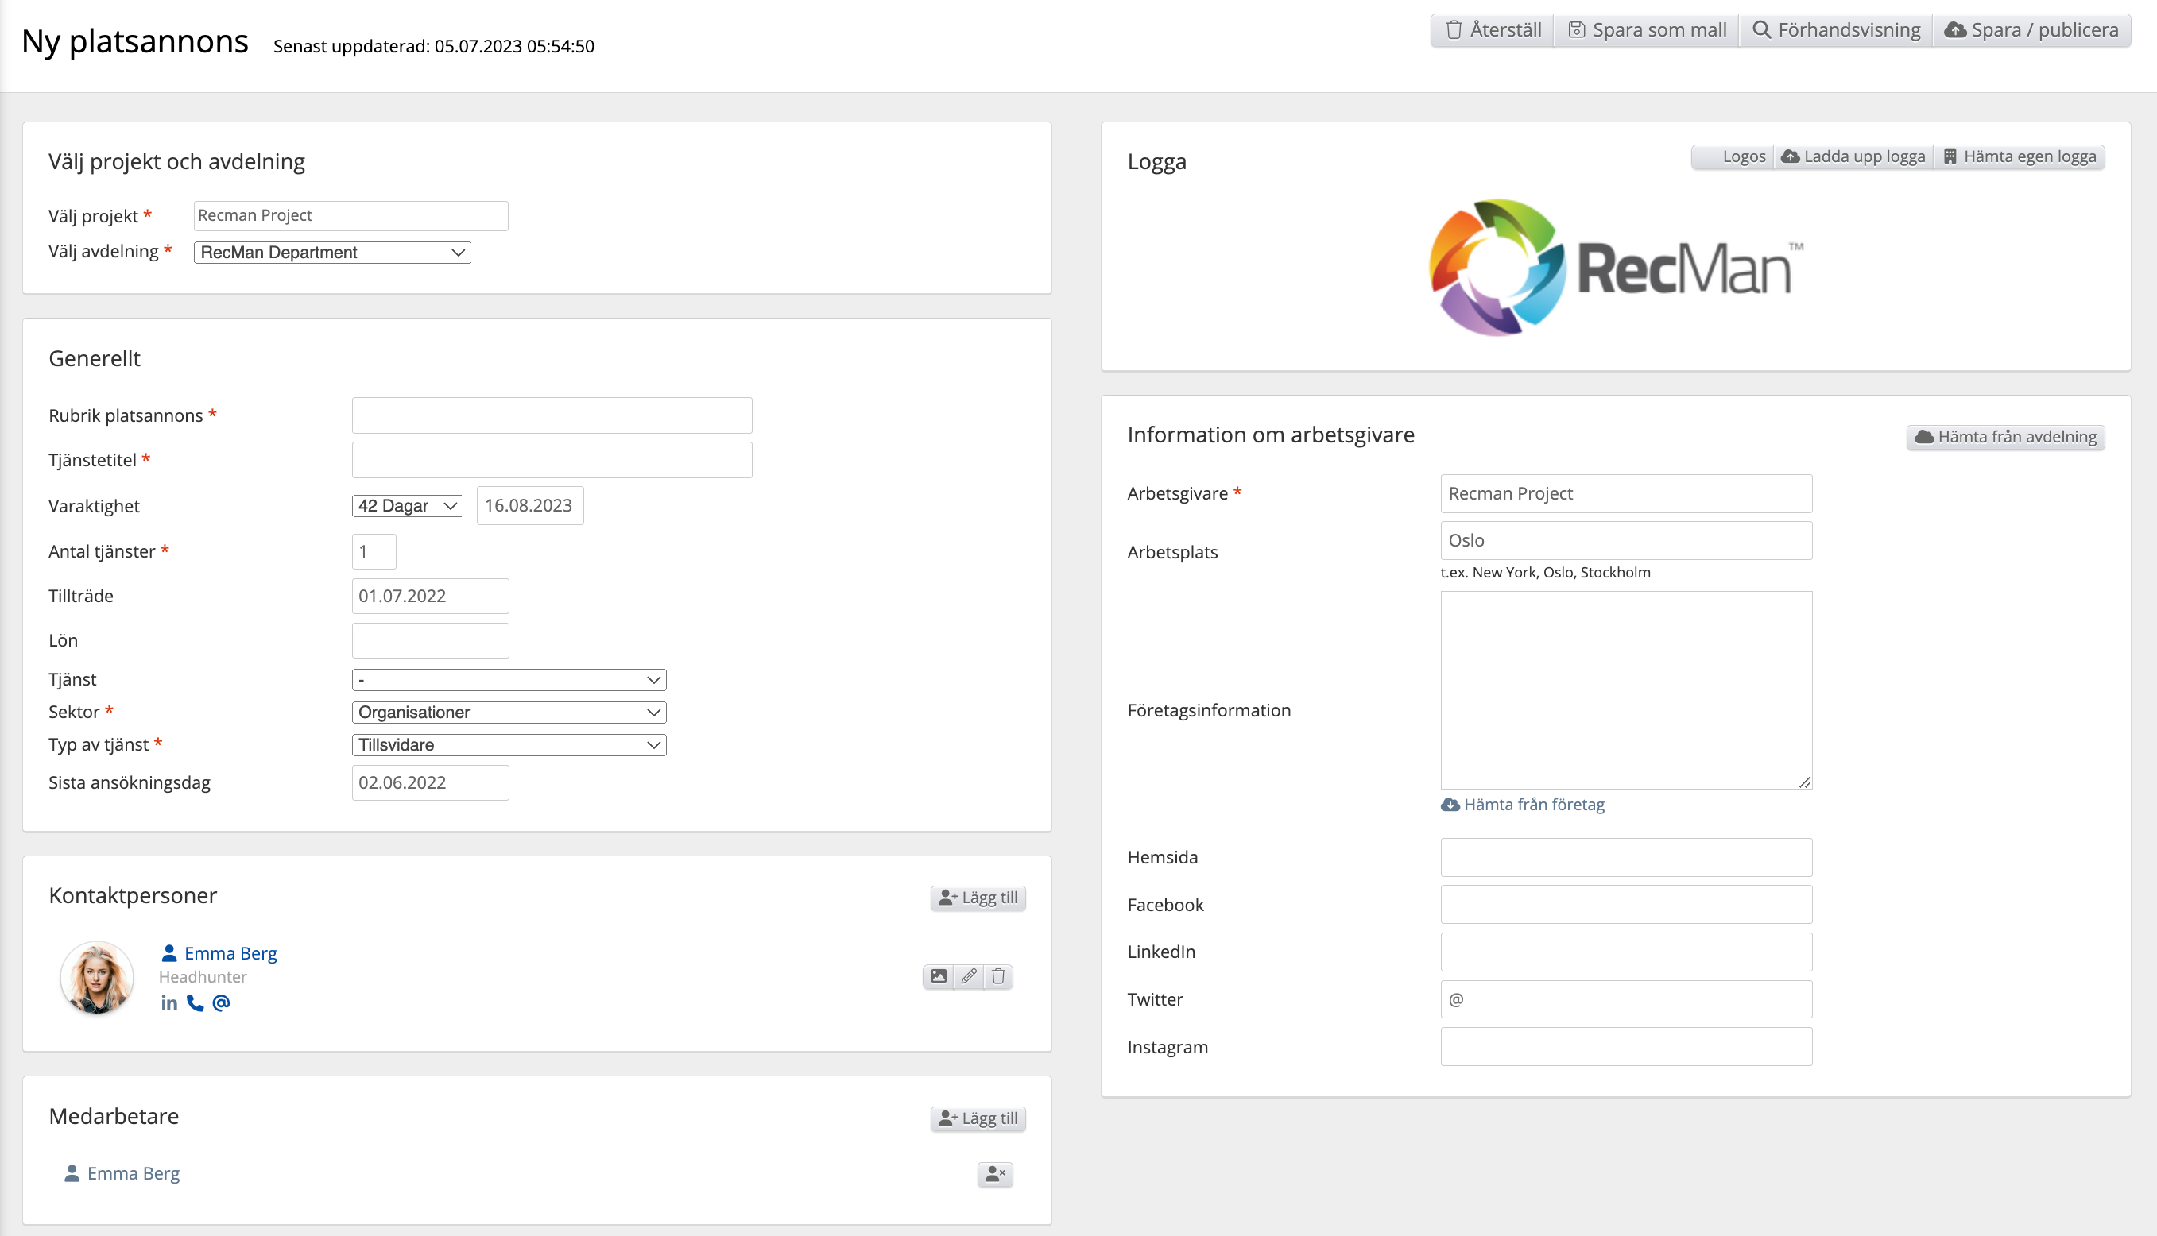Click the Företagsinformation textarea resize handle
This screenshot has height=1236, width=2157.
tap(1805, 782)
